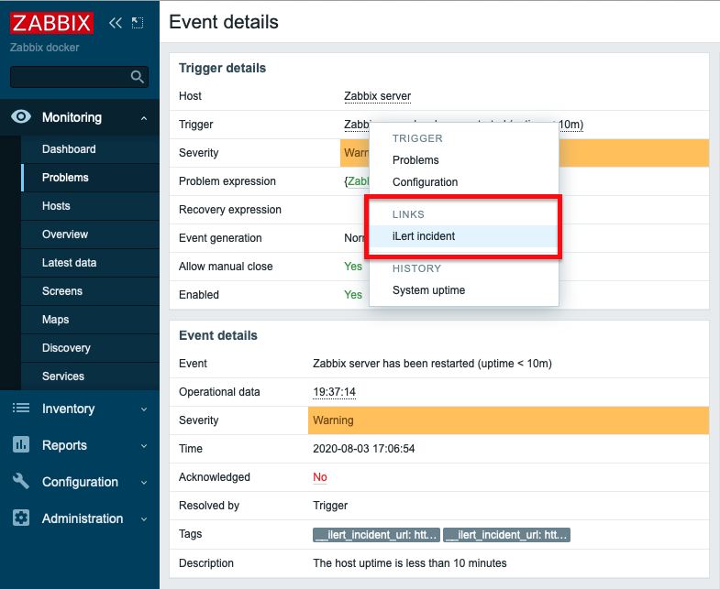Select Configuration in the trigger popup

(x=464, y=182)
